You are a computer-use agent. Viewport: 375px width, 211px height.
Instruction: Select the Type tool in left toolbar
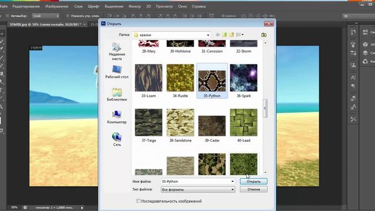click(1, 90)
